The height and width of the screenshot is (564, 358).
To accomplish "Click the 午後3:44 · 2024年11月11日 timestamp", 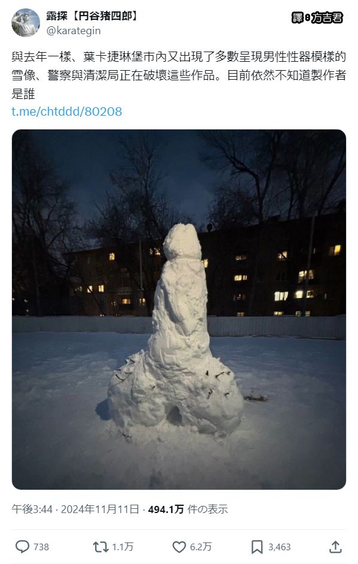I will [x=75, y=509].
